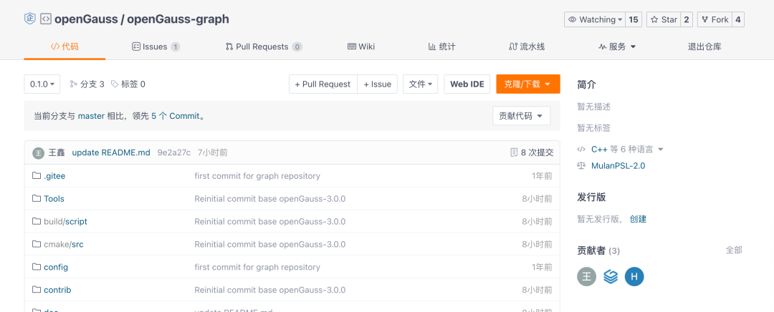Click commit hash 9e2a27c
Screen dimensions: 774x312
coord(173,153)
